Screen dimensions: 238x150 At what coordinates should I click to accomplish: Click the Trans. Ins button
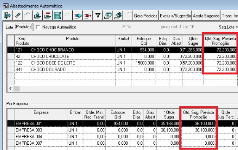click(x=229, y=16)
